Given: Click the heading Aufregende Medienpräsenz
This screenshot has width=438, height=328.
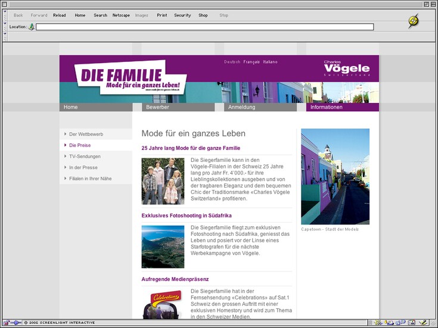Looking at the screenshot, I should pyautogui.click(x=175, y=279).
